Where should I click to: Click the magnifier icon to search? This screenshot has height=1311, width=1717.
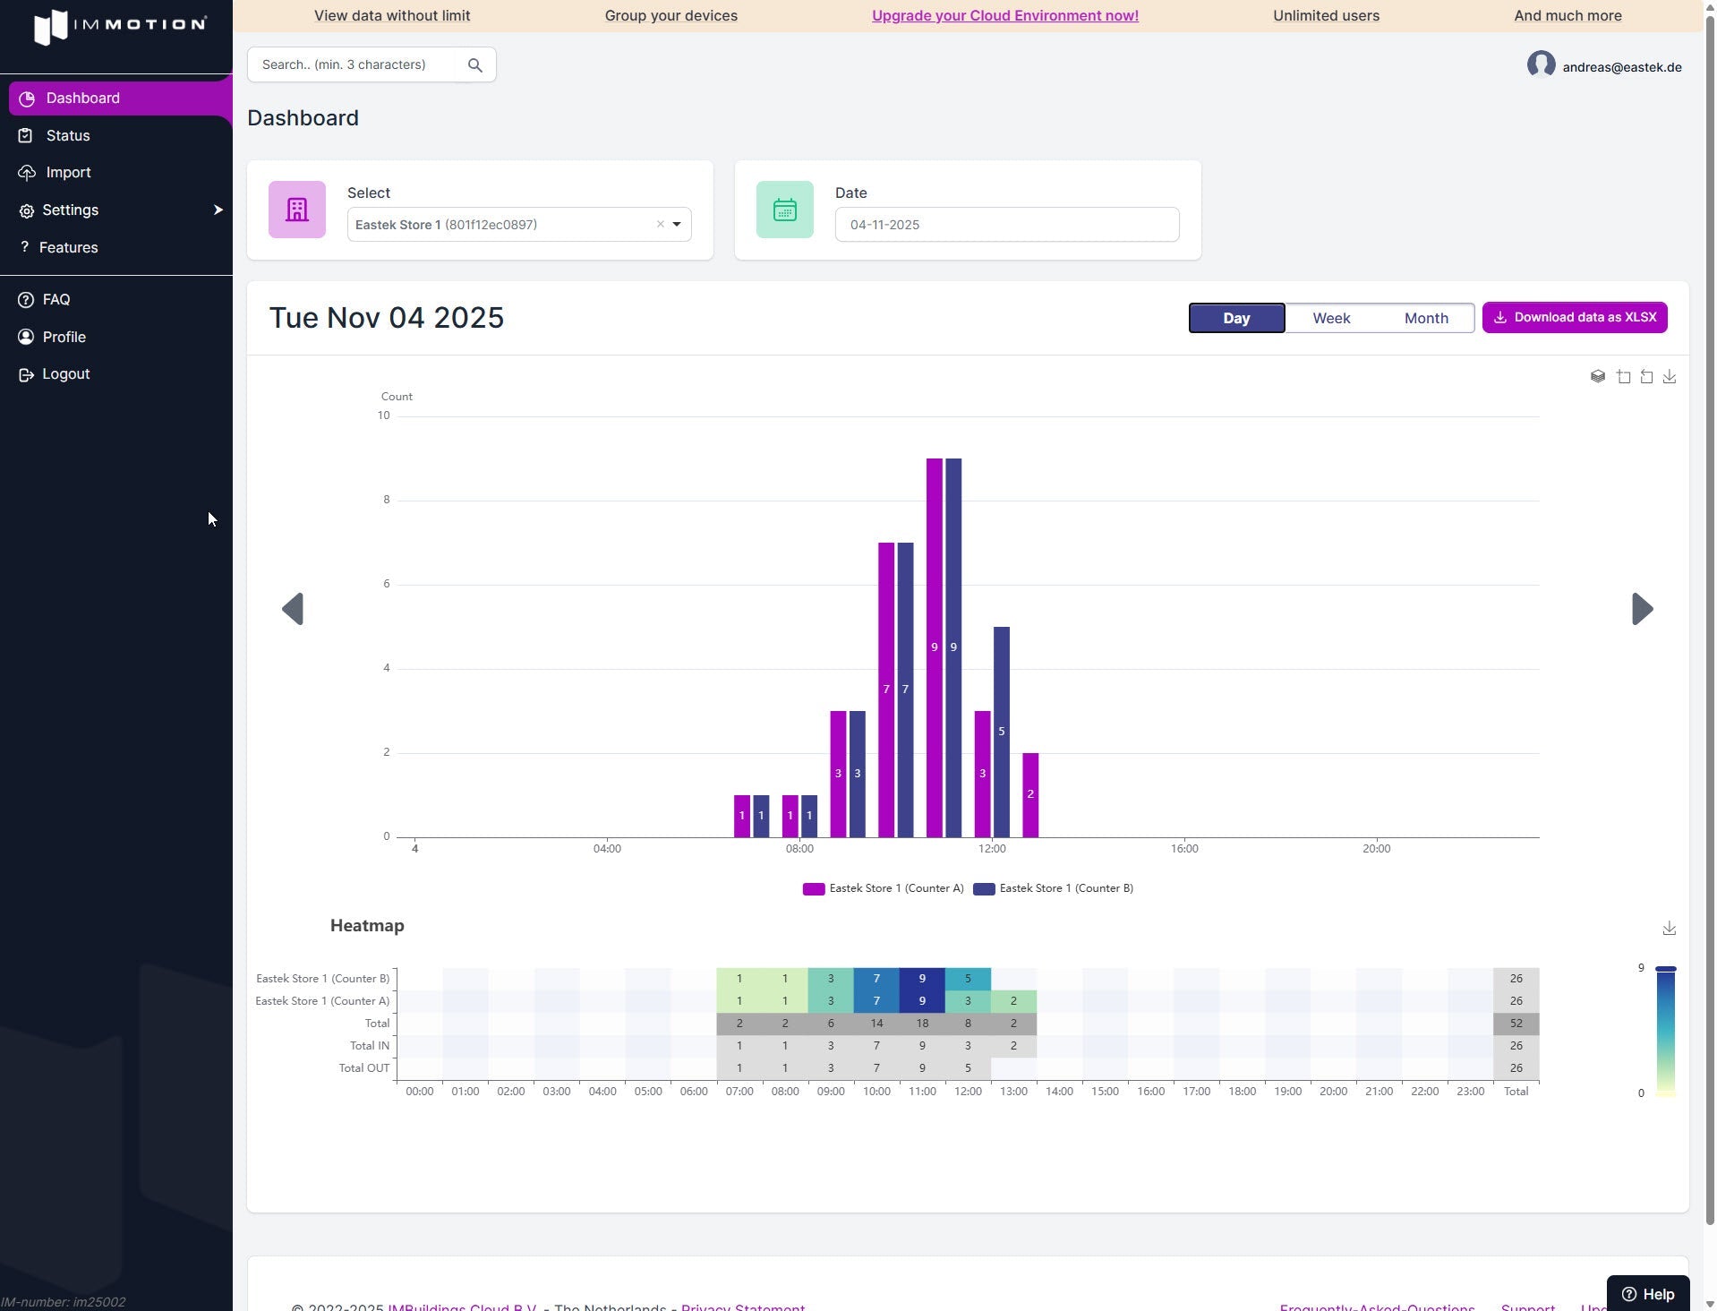475,64
